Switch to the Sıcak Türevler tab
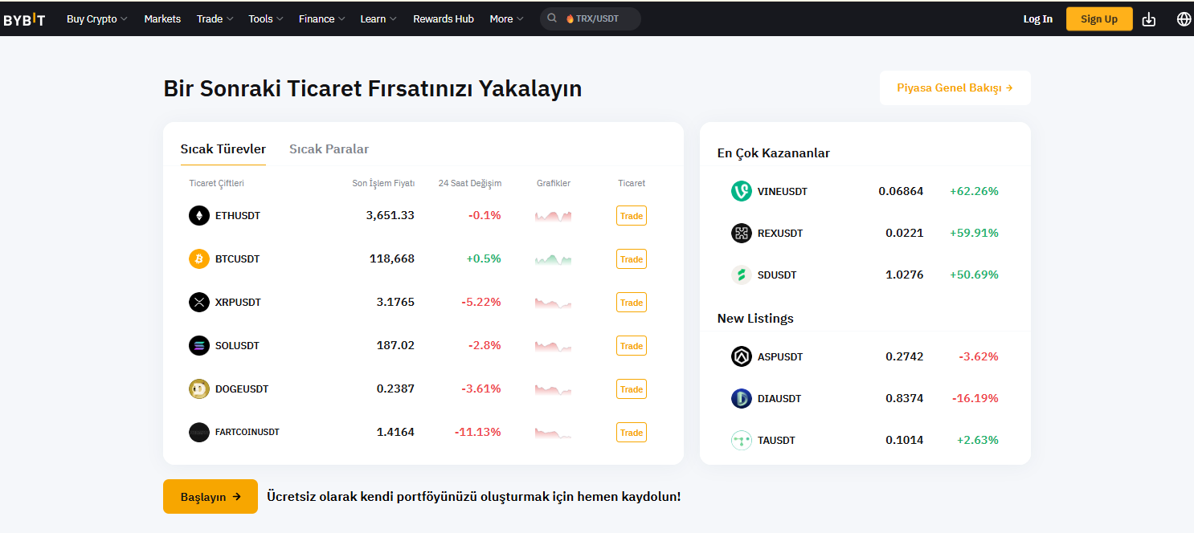 (x=223, y=149)
